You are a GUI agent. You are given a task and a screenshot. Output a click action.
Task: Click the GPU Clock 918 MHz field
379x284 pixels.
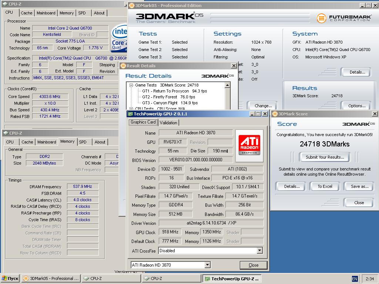click(170, 232)
